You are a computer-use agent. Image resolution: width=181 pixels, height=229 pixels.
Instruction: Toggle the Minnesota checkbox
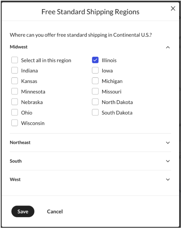point(15,92)
